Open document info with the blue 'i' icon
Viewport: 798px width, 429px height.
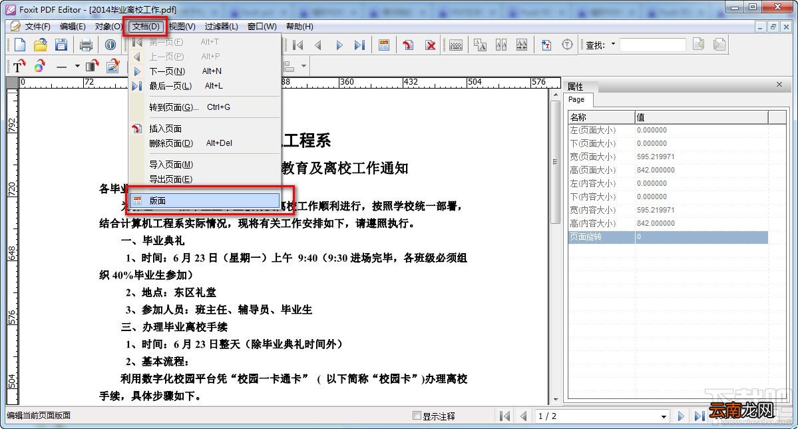point(110,45)
